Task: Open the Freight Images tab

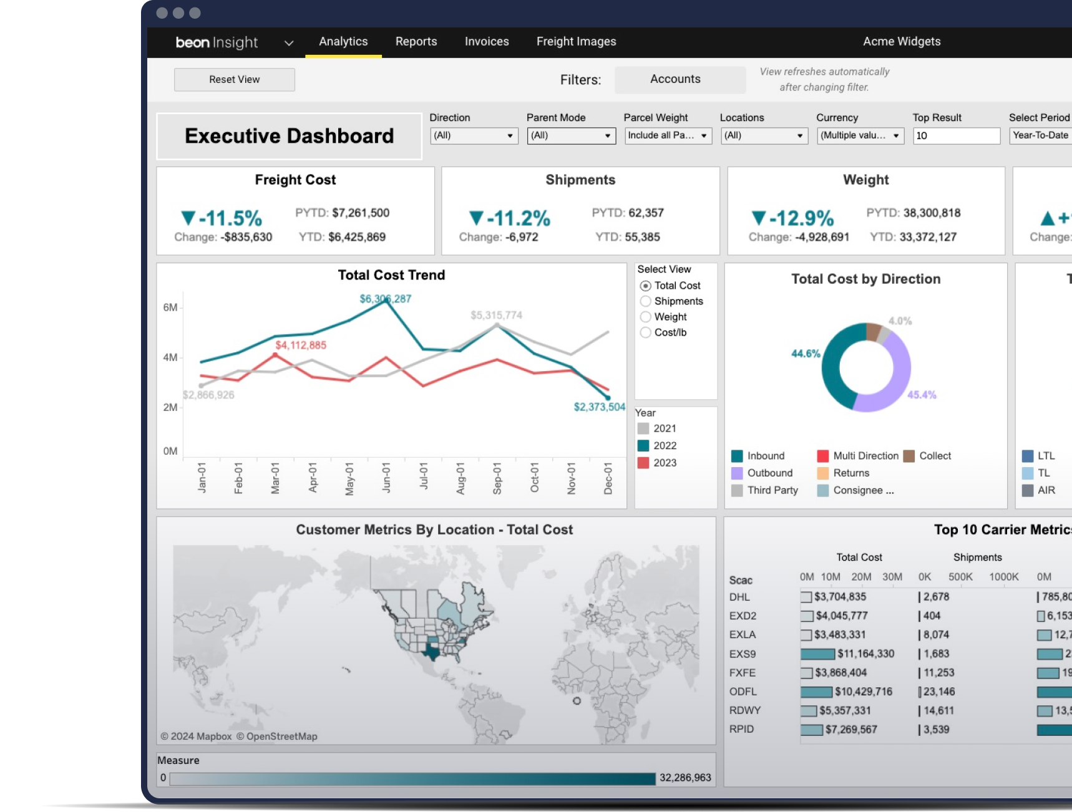Action: click(x=576, y=42)
